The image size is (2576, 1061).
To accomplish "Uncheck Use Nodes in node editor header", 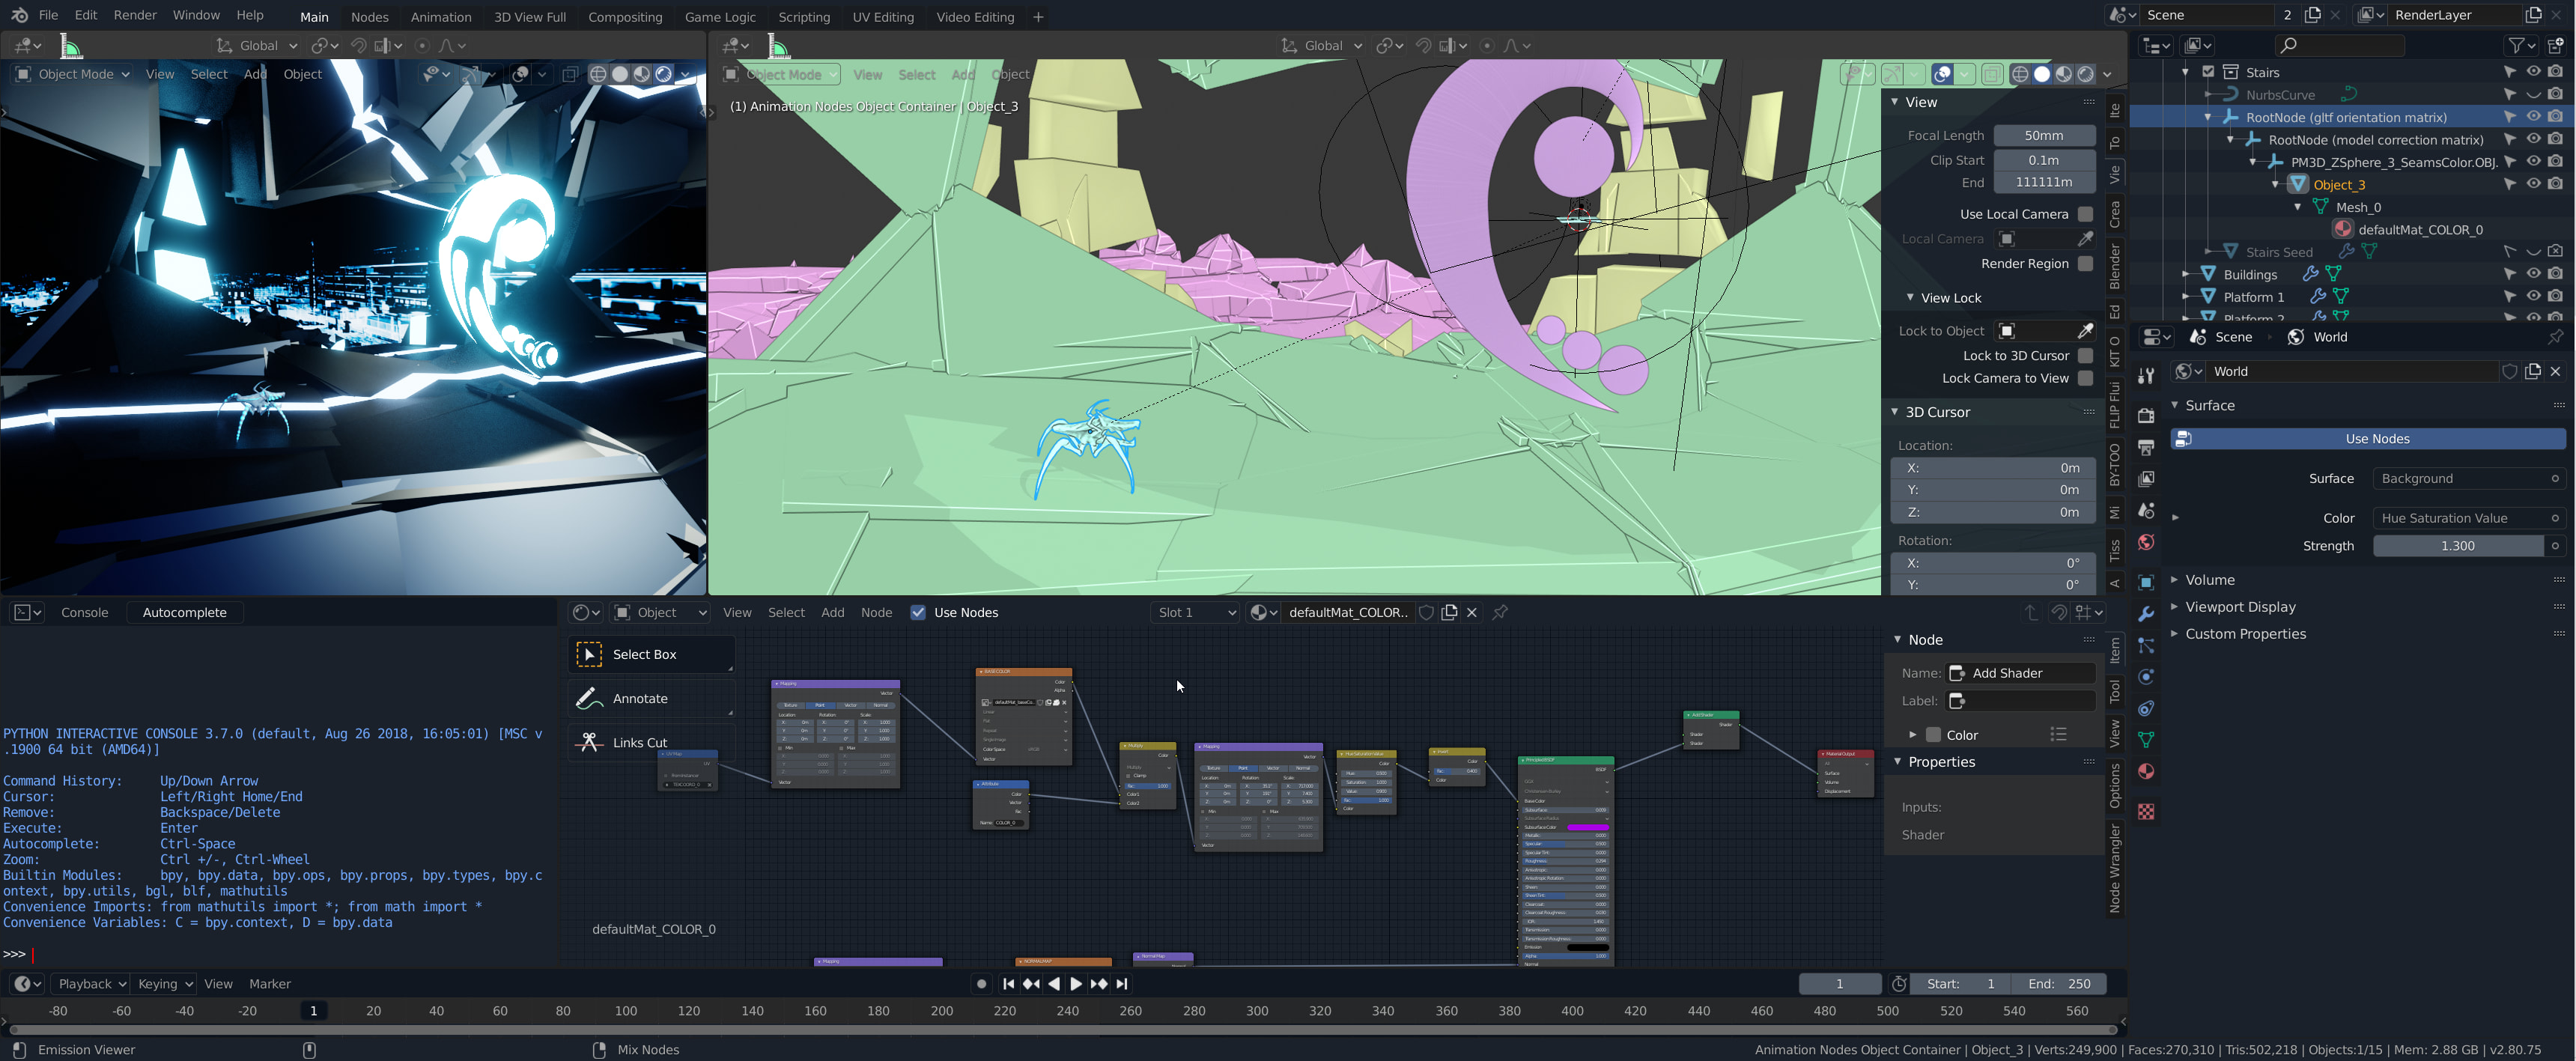I will coord(918,613).
